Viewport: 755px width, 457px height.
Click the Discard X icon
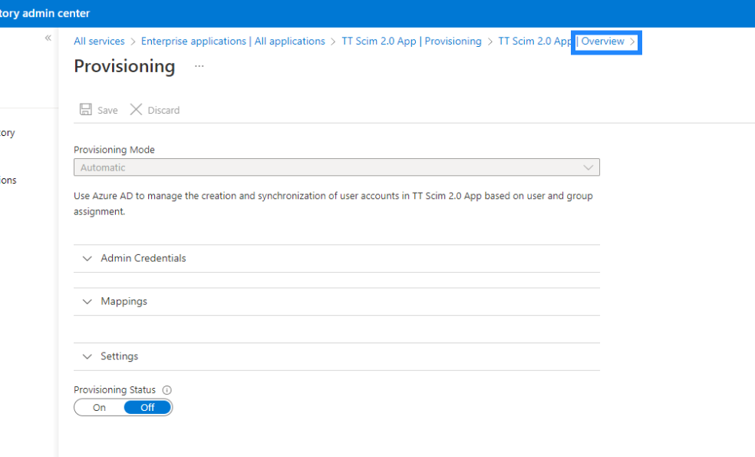[136, 109]
